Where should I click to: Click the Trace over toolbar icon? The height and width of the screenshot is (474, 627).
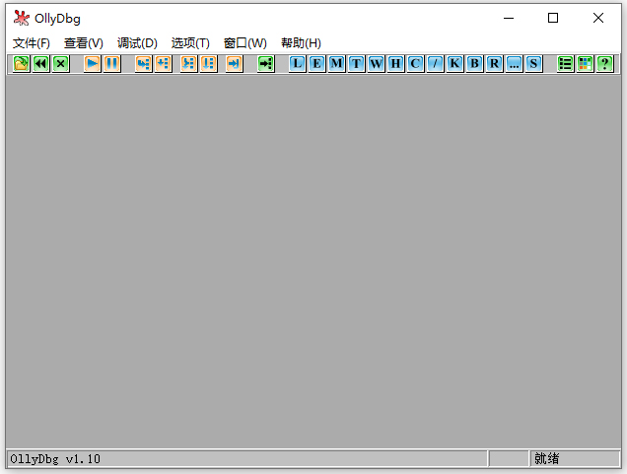tap(209, 64)
